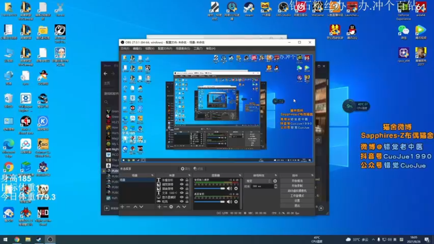Lock the 显示器捕获 source
The height and width of the screenshot is (244, 434).
pyautogui.click(x=187, y=197)
